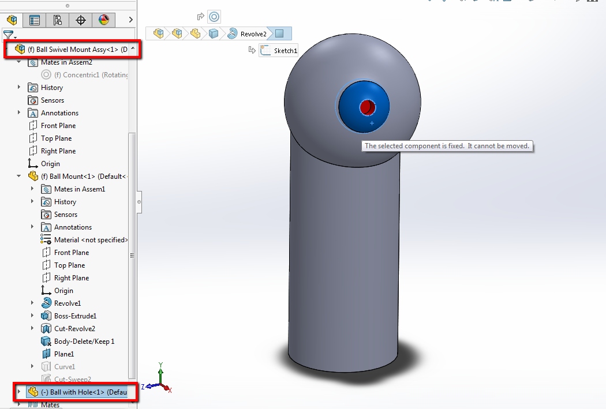Click second assembly breadcrumb icon
Image resolution: width=606 pixels, height=409 pixels.
pos(177,33)
